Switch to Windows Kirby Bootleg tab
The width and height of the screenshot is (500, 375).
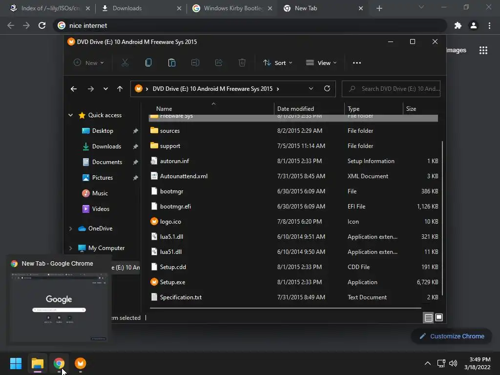pos(232,8)
